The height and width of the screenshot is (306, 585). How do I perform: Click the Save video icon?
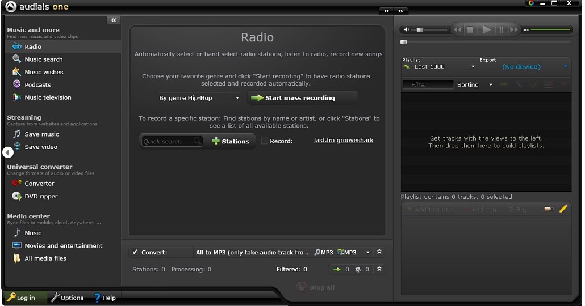pyautogui.click(x=17, y=146)
